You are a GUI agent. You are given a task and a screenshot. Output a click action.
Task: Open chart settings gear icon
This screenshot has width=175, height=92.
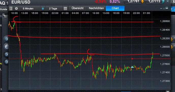coord(16,9)
